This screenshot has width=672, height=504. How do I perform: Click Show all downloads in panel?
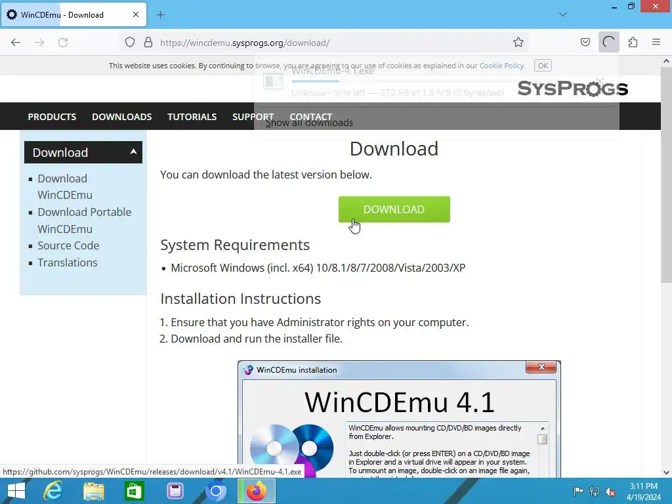310,123
